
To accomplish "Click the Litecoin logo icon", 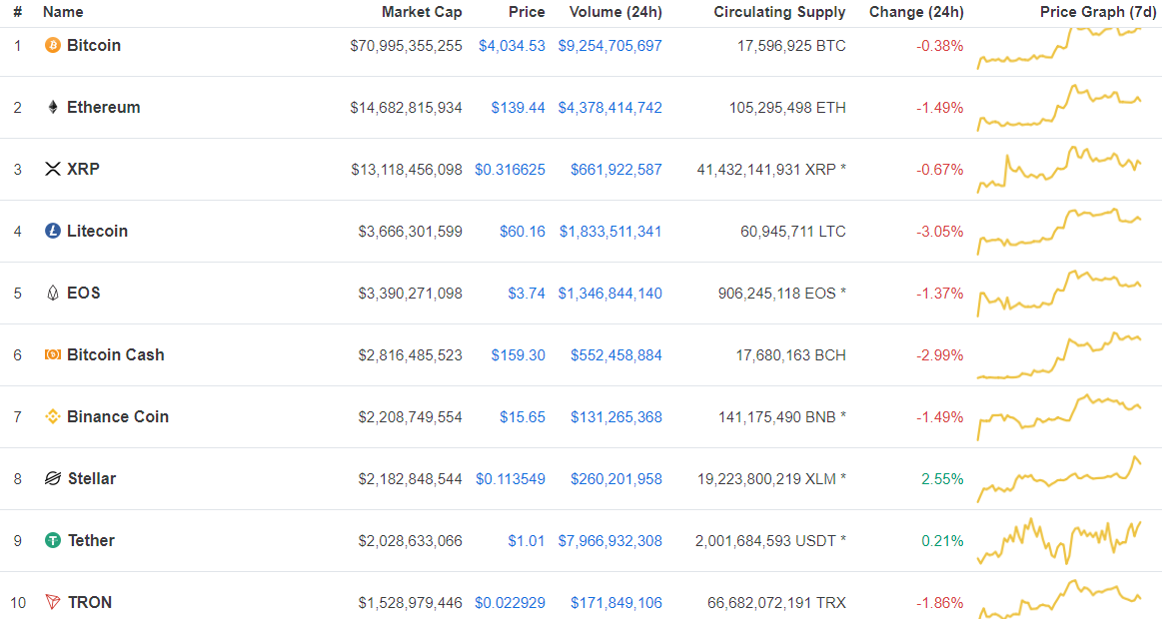I will (x=53, y=231).
